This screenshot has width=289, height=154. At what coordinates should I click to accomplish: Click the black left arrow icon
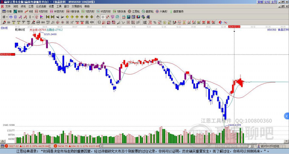tap(58, 17)
